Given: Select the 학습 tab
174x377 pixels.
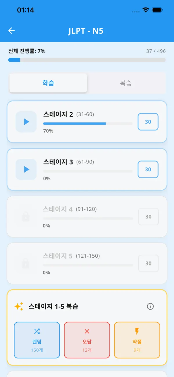Looking at the screenshot, I should tap(48, 83).
